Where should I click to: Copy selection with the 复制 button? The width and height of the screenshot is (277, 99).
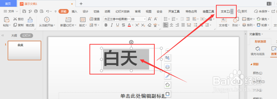click(18, 25)
